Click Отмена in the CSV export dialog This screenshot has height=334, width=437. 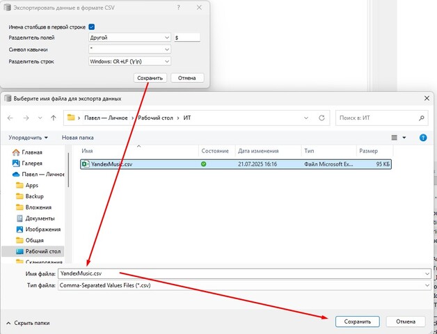[186, 78]
